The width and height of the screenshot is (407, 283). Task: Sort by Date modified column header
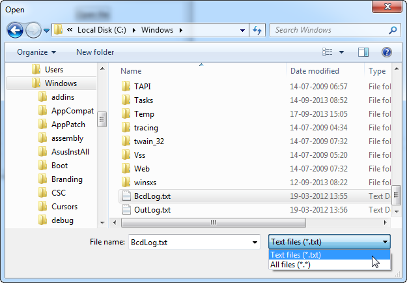click(315, 71)
